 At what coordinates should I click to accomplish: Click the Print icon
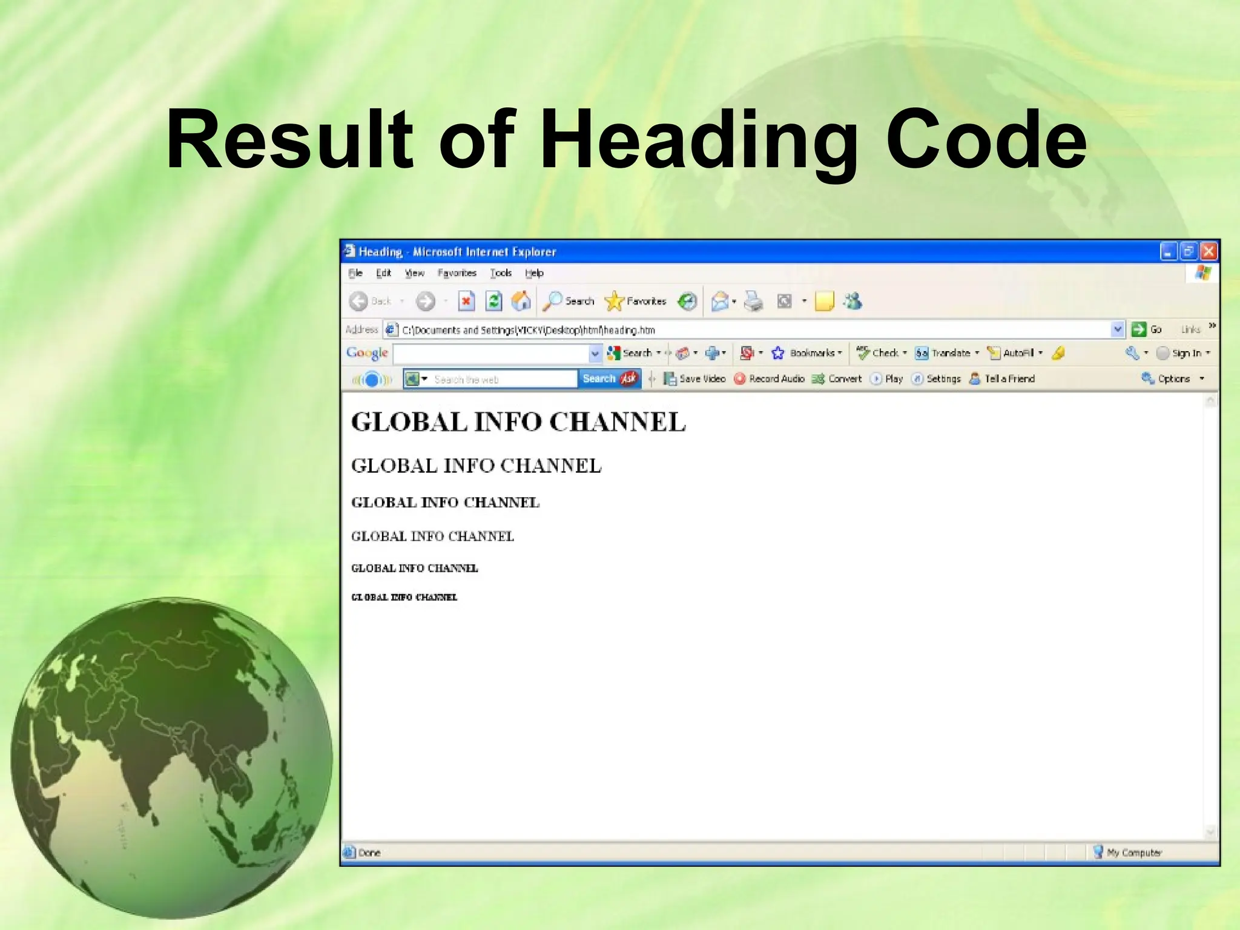753,301
